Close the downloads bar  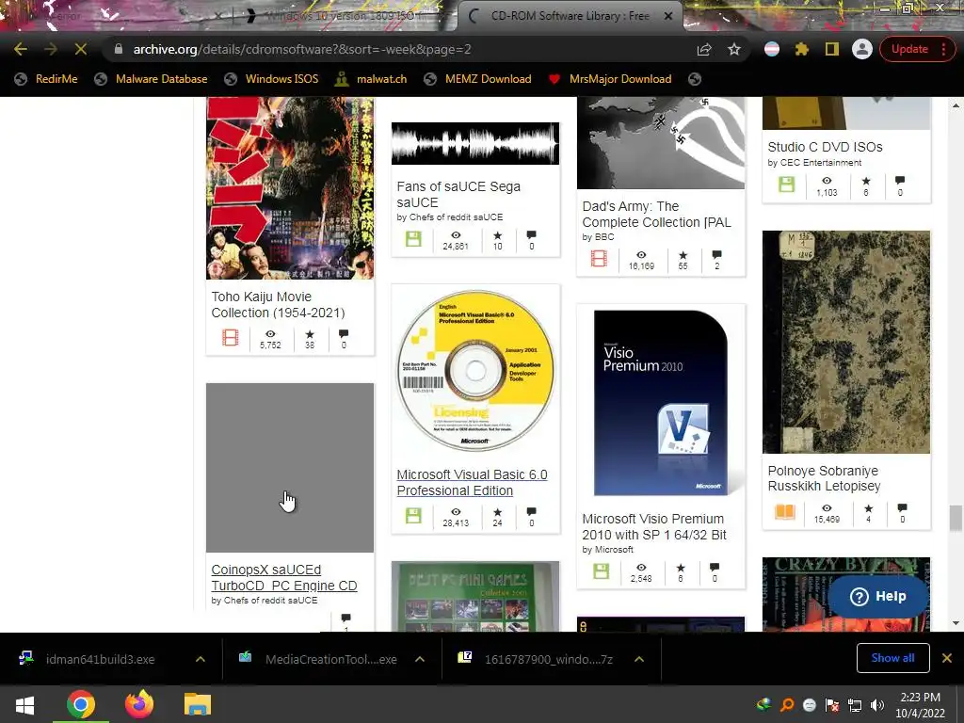pyautogui.click(x=947, y=658)
